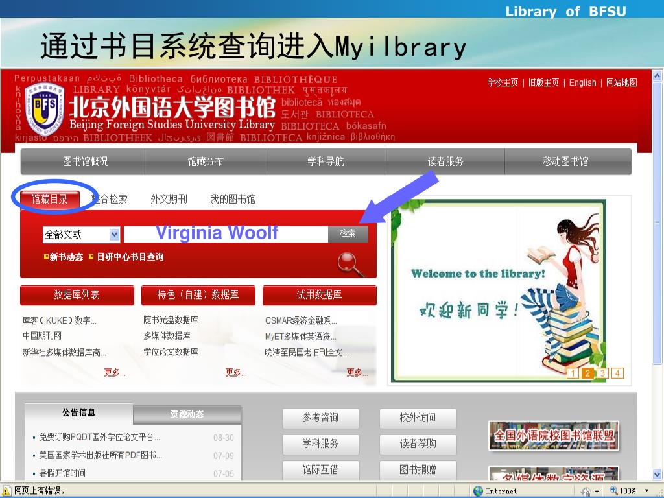
Task: Open the MyET多媒体英语资 link
Action: [301, 337]
